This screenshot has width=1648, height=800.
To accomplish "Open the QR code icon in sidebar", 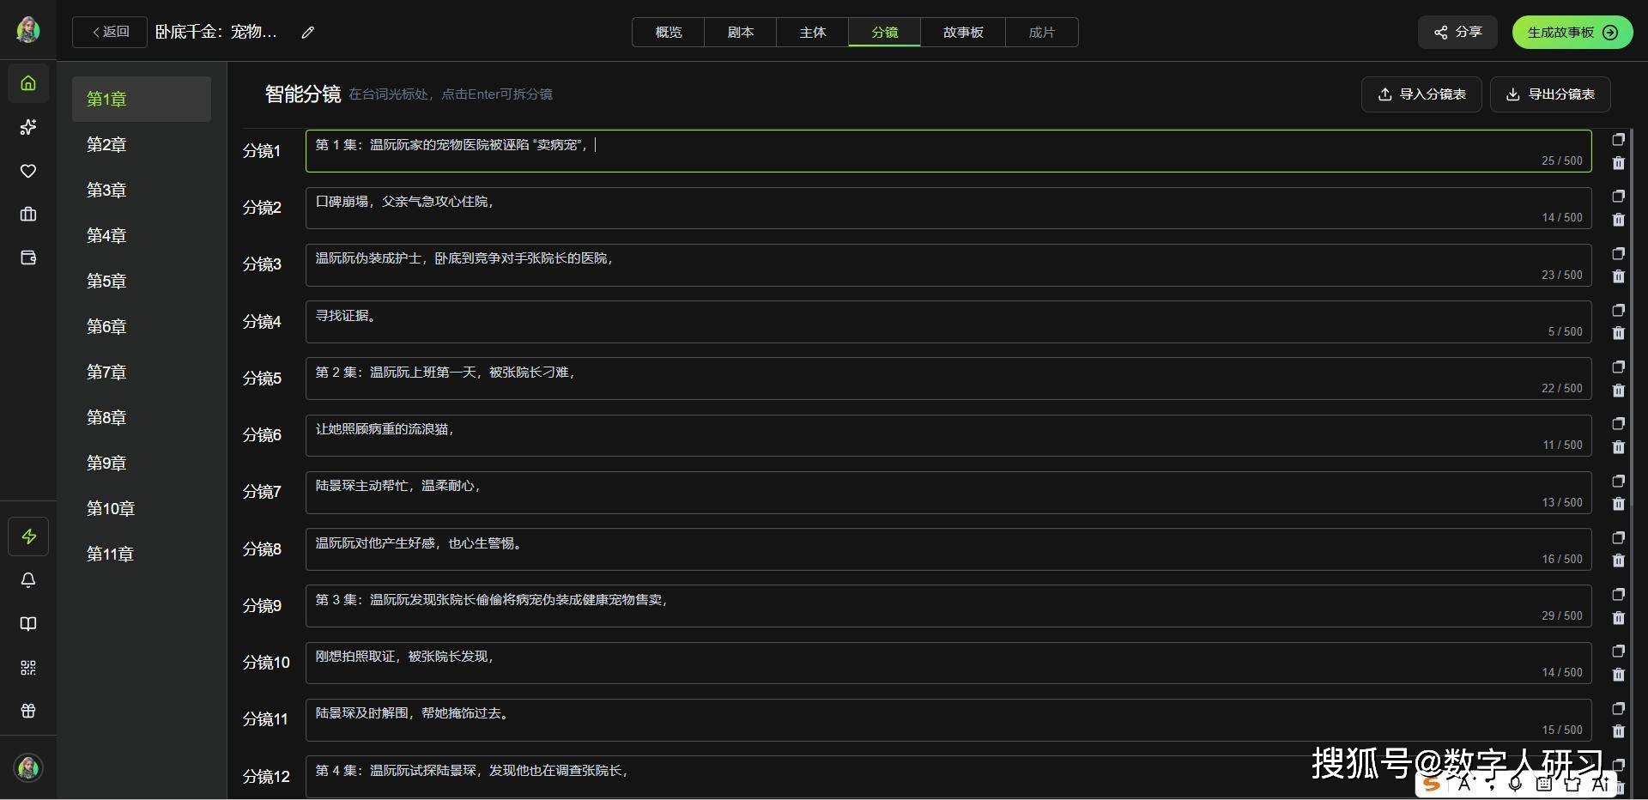I will coord(28,667).
